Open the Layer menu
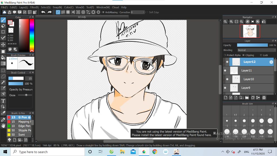This screenshot has height=156, width=277. 24,7
